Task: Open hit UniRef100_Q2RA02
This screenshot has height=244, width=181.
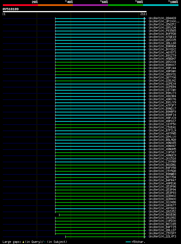Action: coord(162,196)
